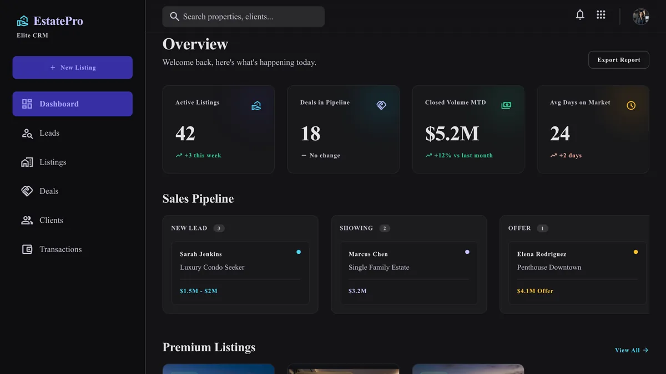Click the Penthouse Downtown text
Viewport: 666px width, 374px height.
pos(549,268)
